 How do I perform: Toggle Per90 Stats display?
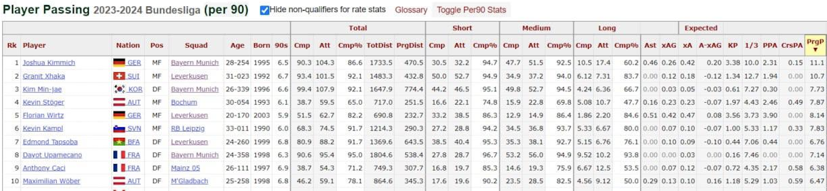click(471, 10)
